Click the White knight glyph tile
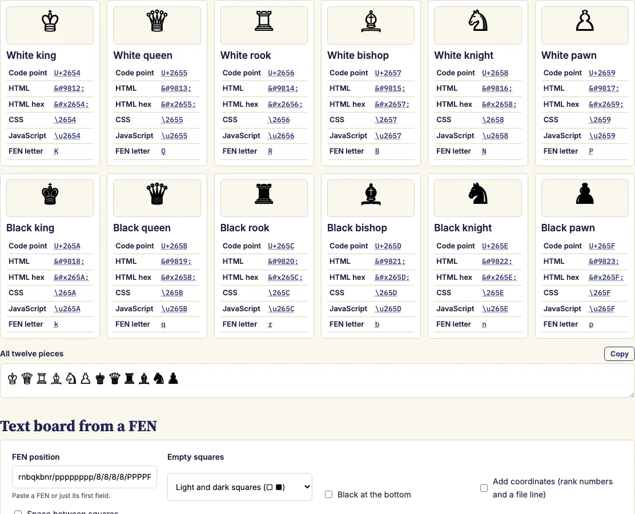 point(477,25)
